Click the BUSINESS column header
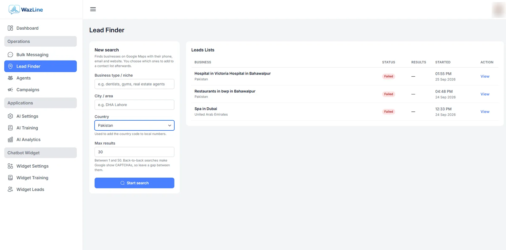 (203, 62)
